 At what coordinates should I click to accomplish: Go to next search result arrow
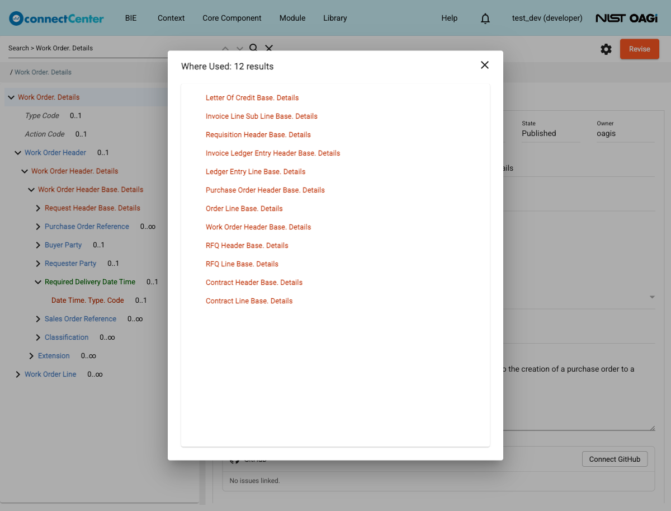click(240, 48)
